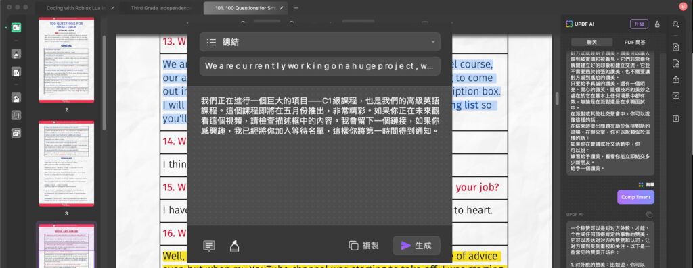Copy the UPDF AI response using the copy icon
693x268 pixels.
649,215
